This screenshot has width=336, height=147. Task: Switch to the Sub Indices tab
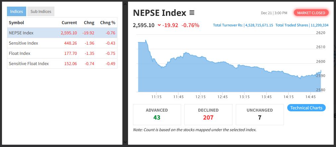pyautogui.click(x=41, y=12)
